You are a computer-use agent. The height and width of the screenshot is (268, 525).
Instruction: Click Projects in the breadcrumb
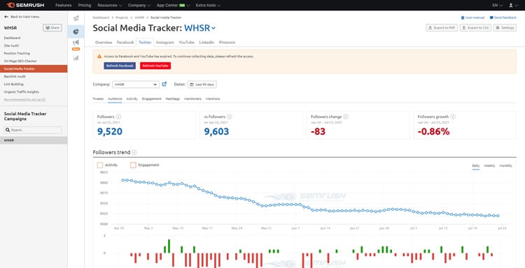coord(122,17)
